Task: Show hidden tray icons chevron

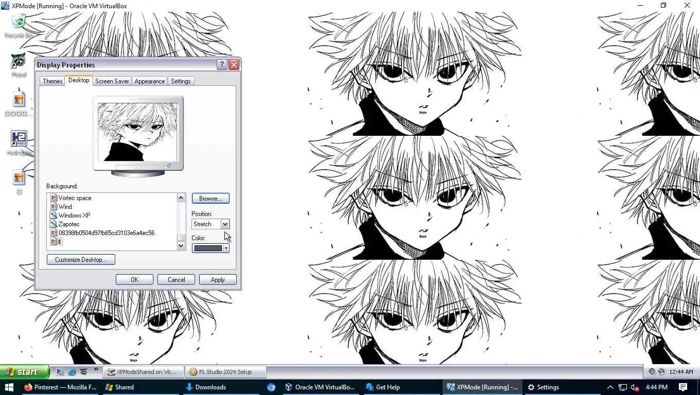Action: (x=610, y=387)
